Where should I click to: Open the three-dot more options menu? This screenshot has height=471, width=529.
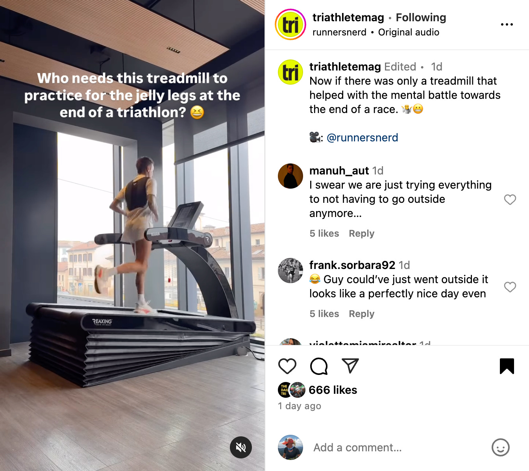click(x=507, y=24)
